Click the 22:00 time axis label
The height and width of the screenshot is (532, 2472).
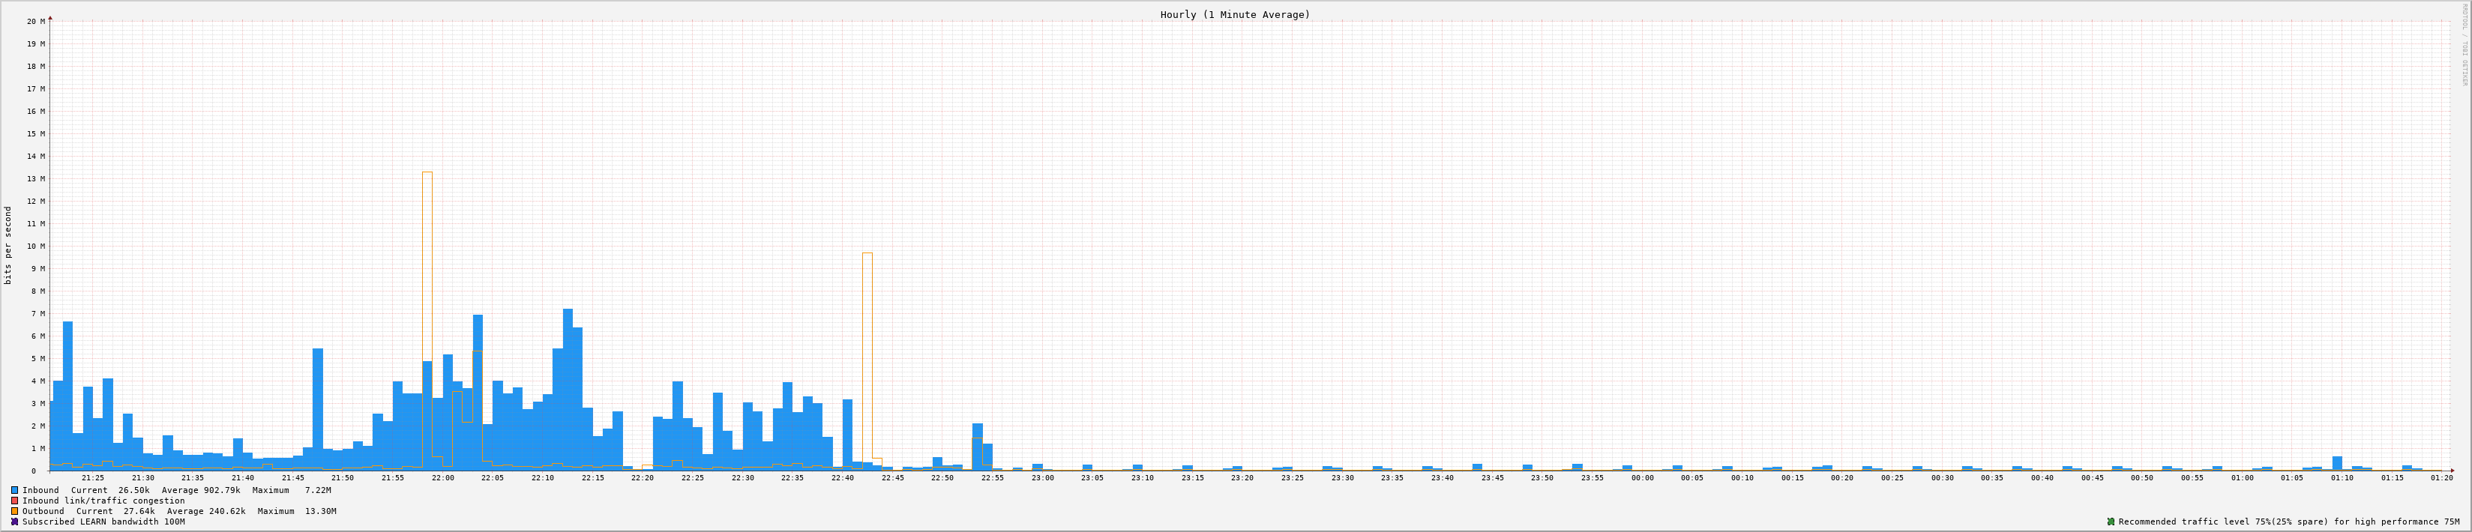pos(442,477)
